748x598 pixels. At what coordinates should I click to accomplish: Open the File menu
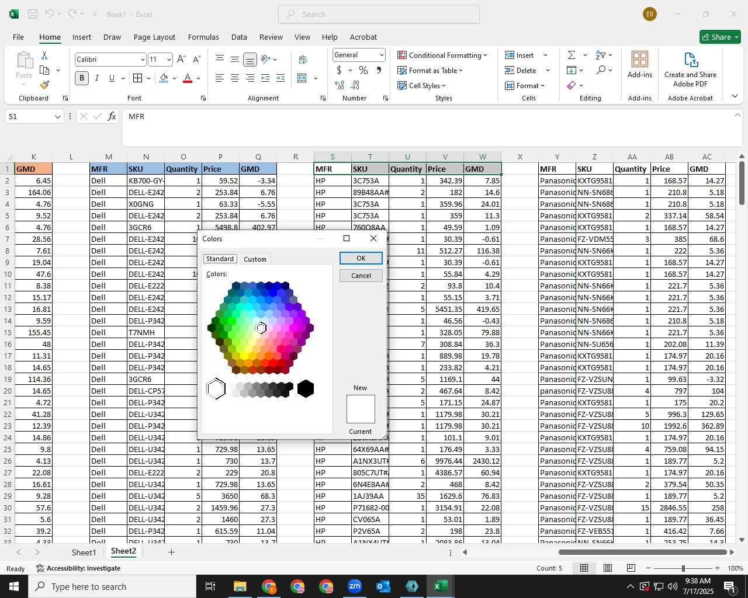coord(18,37)
